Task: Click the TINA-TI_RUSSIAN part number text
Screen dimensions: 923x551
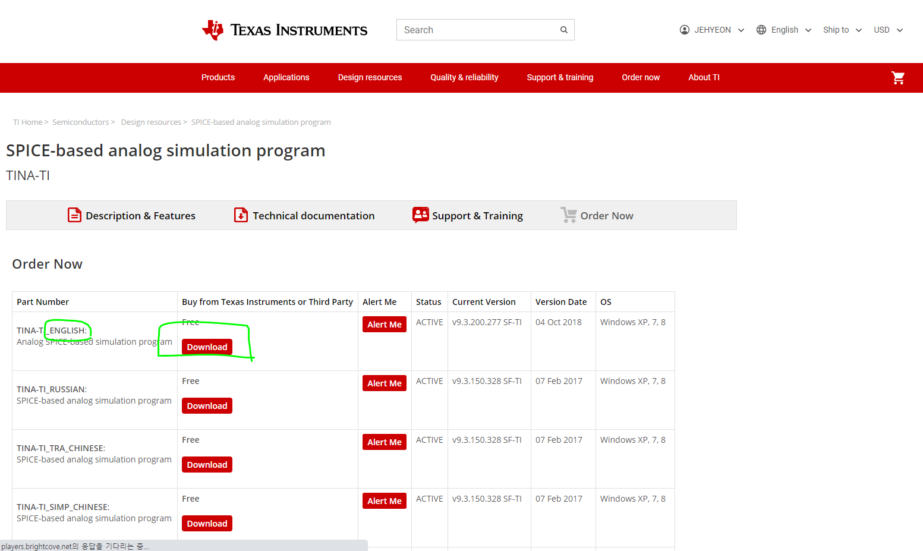Action: 52,389
